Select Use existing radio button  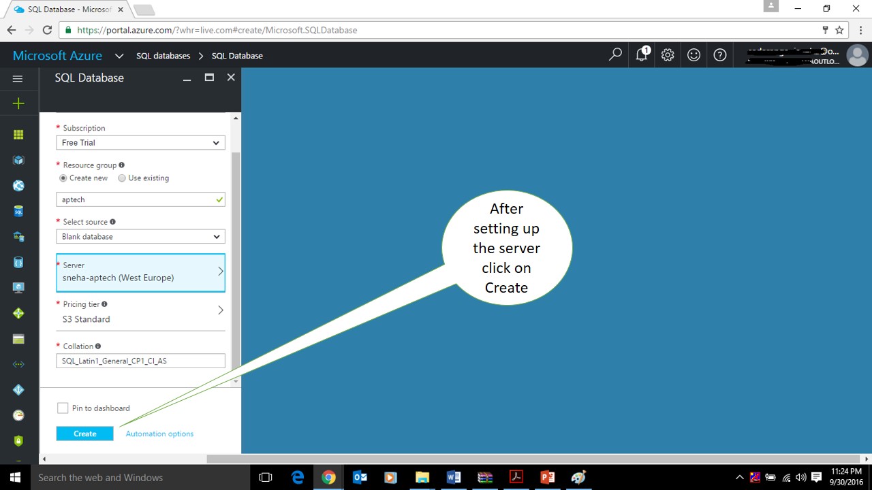(122, 178)
